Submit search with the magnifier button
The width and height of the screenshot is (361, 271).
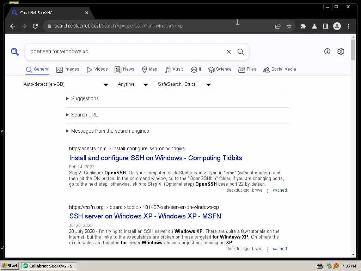(x=240, y=52)
